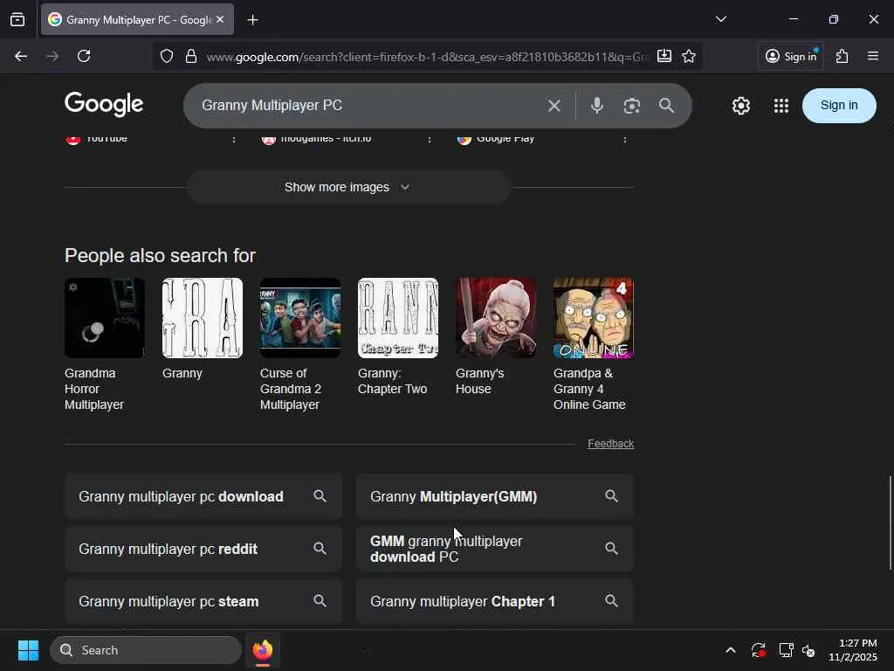Expand the list all tabs chevron

pos(720,19)
